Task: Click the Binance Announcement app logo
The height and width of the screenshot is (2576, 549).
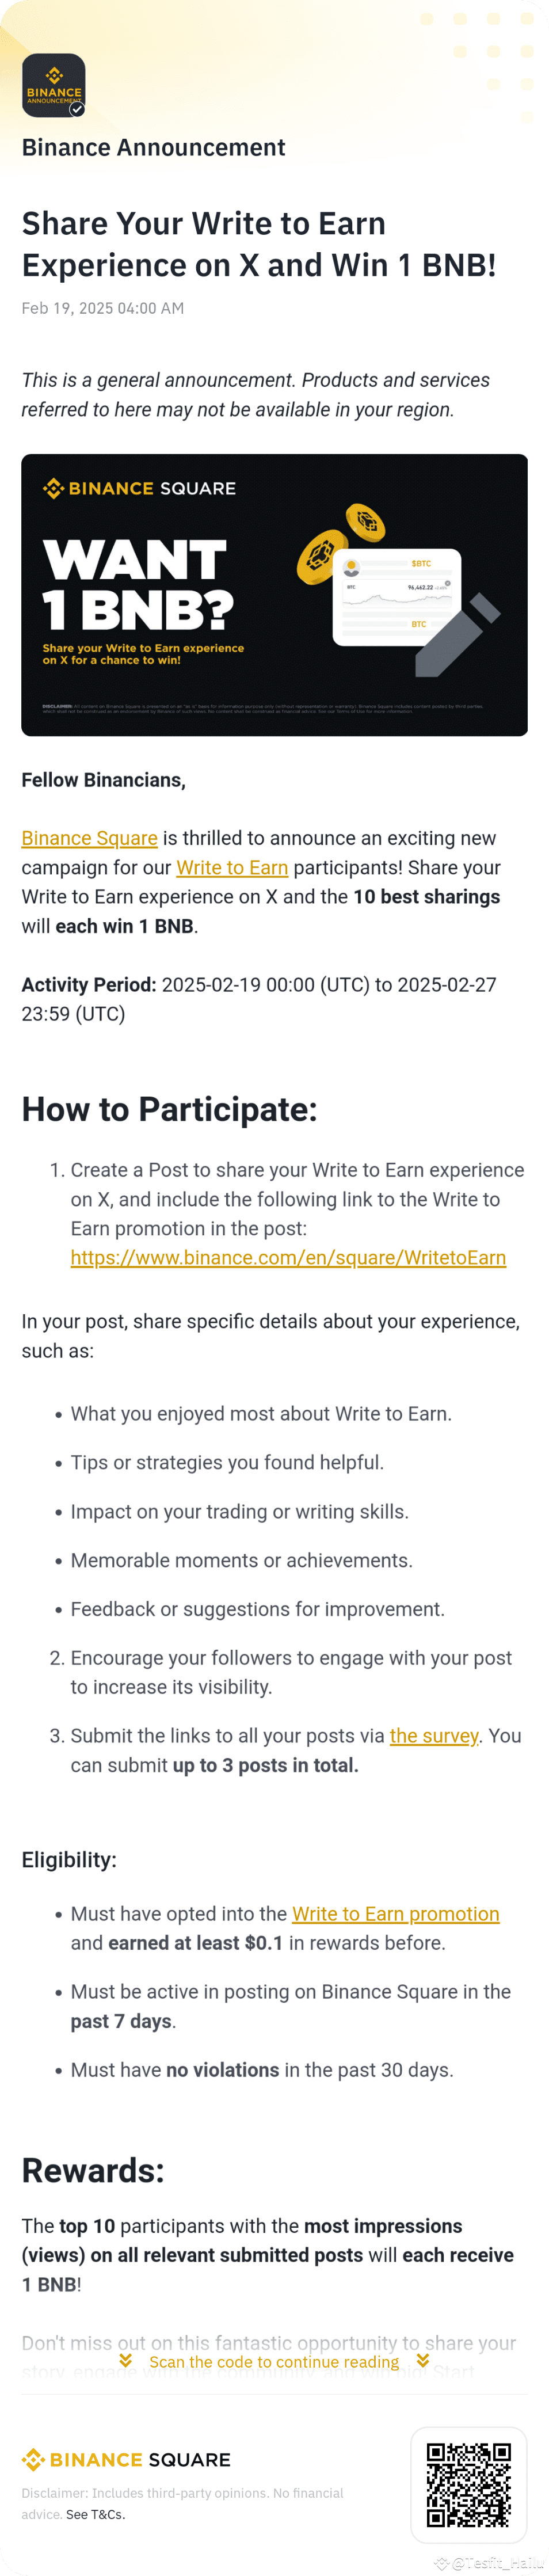Action: point(53,85)
